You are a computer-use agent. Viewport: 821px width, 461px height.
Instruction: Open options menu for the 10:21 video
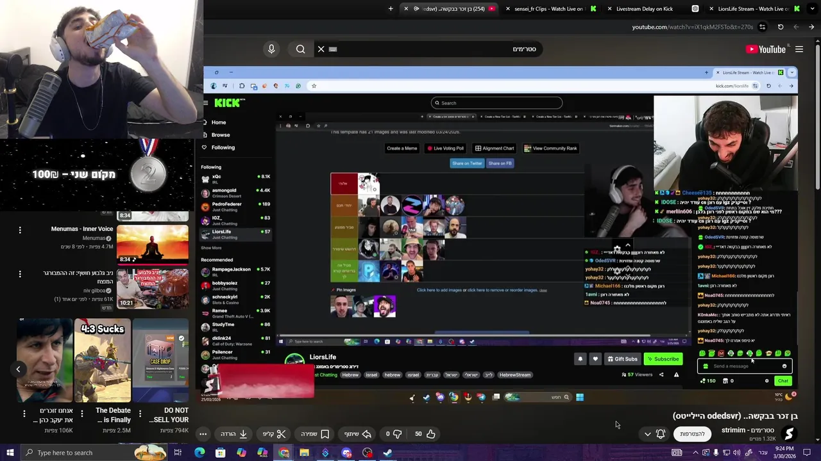(x=20, y=275)
